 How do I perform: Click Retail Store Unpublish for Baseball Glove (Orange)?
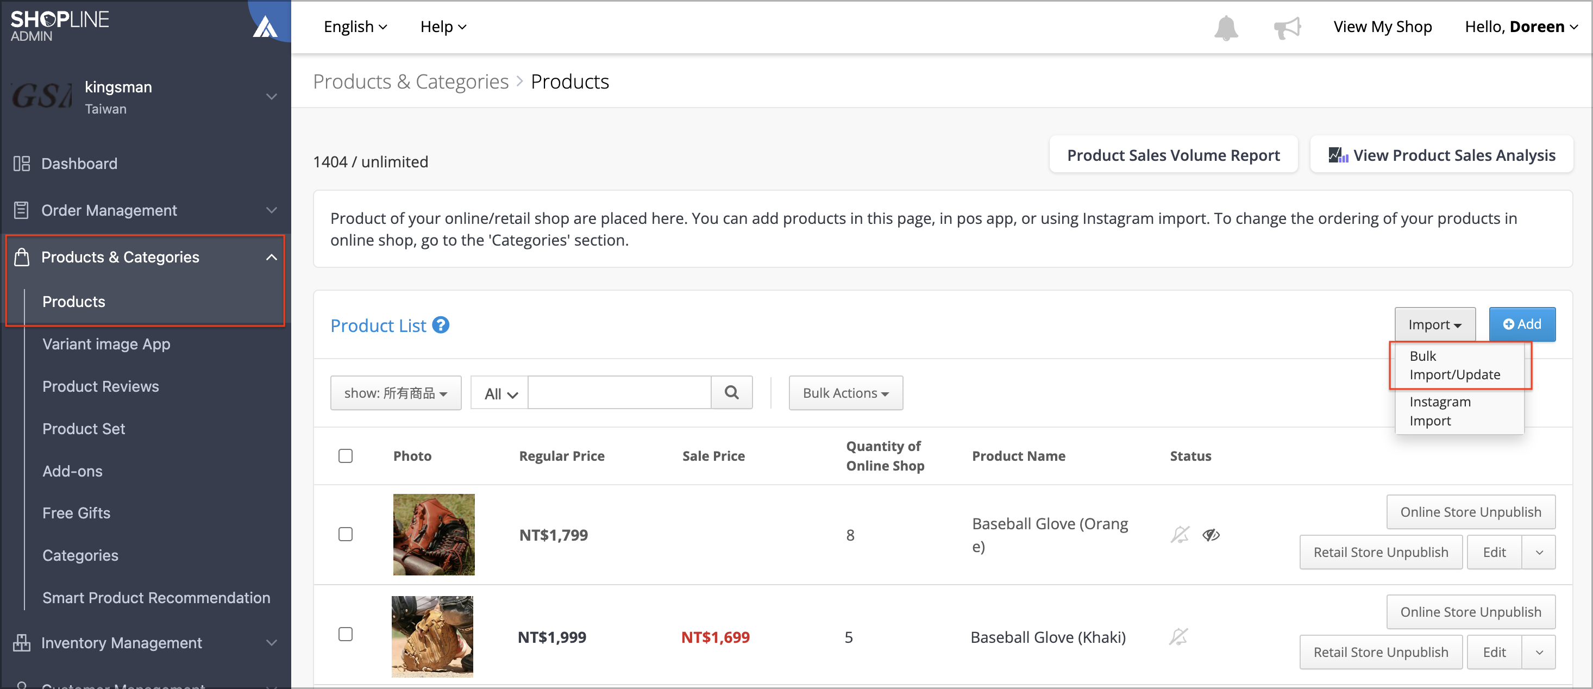coord(1381,552)
